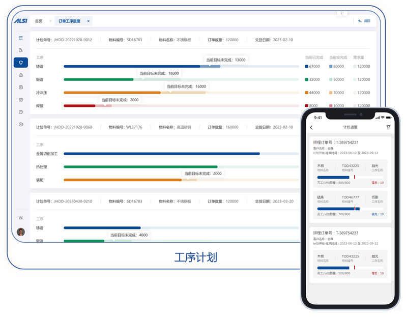Click the clock icon in left sidebar

pyautogui.click(x=21, y=112)
